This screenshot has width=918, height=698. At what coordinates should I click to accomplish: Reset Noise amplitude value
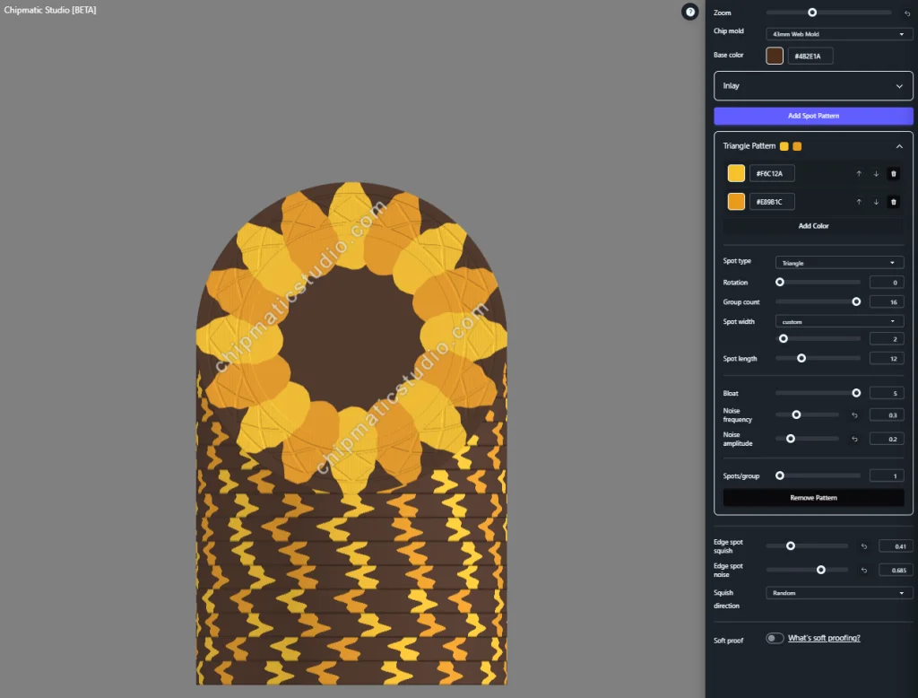(x=854, y=439)
